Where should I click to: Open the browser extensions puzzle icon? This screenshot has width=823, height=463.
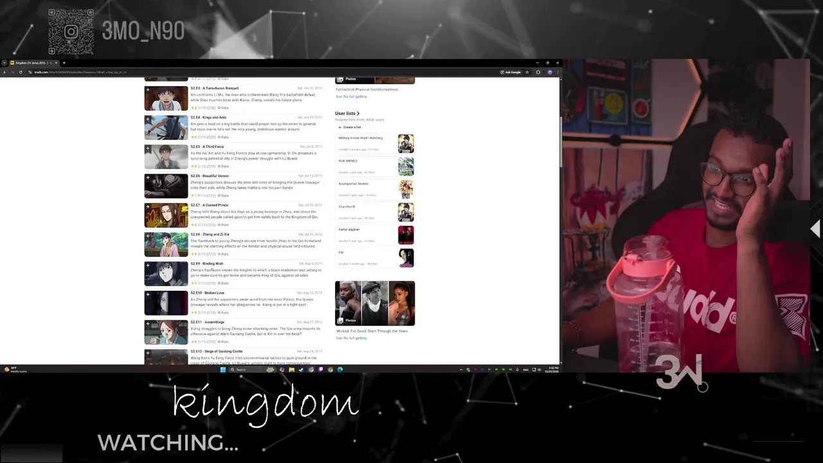pos(538,72)
